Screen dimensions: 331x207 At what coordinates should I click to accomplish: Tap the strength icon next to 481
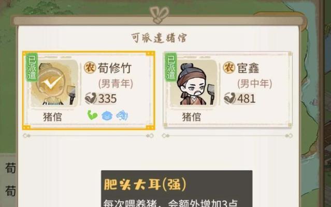(x=229, y=98)
